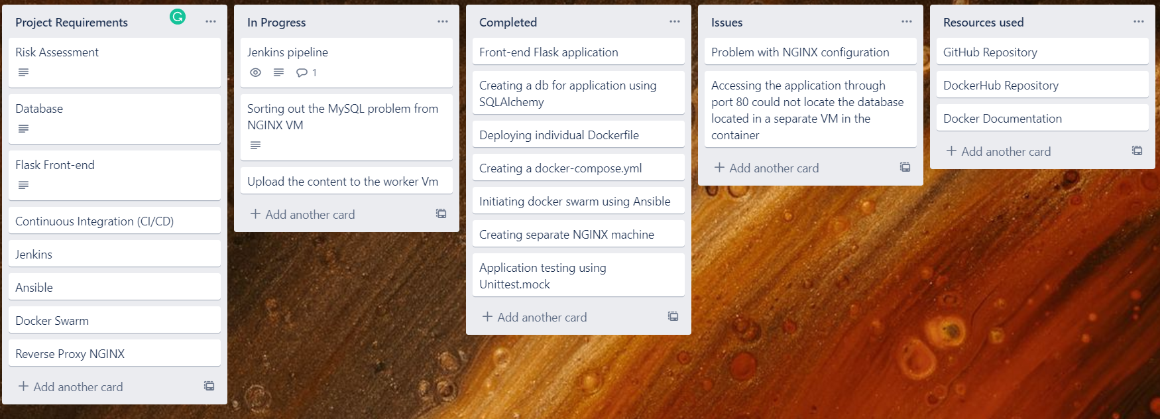
Task: Create card from template in Project Requirements
Action: click(209, 386)
